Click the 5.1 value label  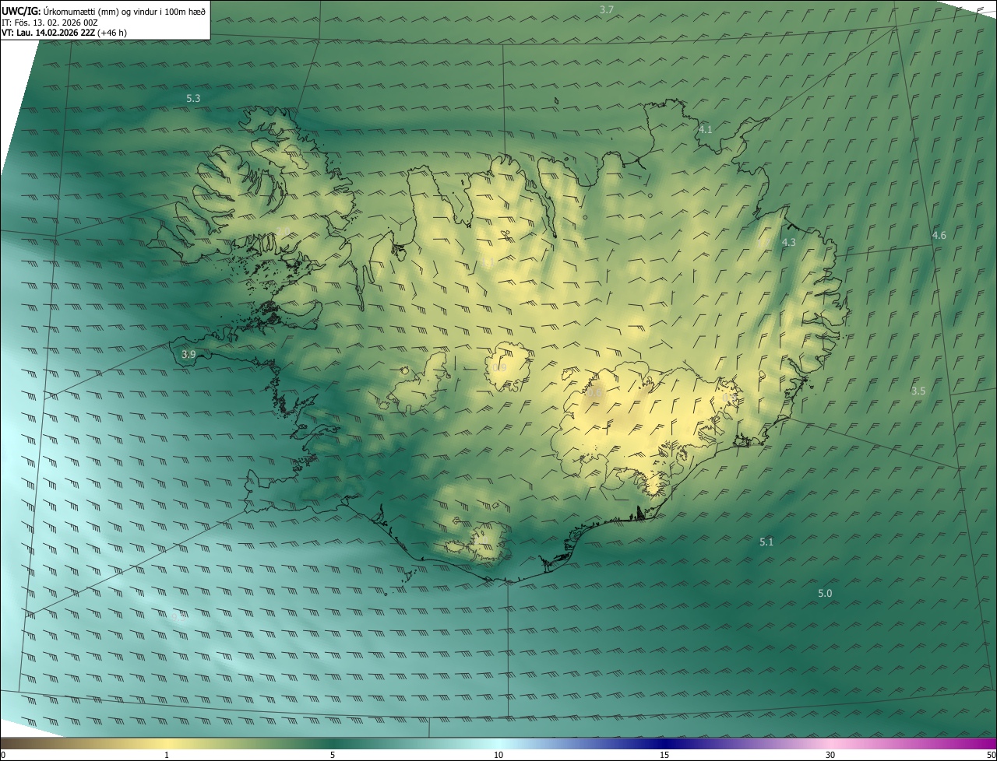(766, 542)
